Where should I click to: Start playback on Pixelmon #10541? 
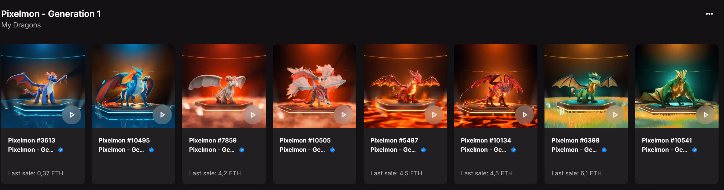point(706,115)
